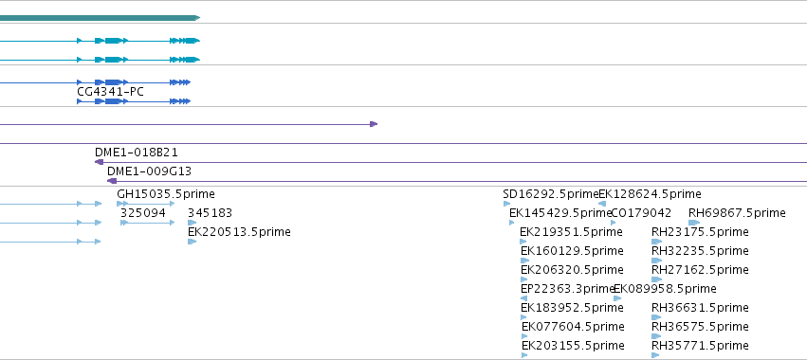The width and height of the screenshot is (807, 360).
Task: Select the EK128624.5prime arrow glyph
Action: pos(602,204)
